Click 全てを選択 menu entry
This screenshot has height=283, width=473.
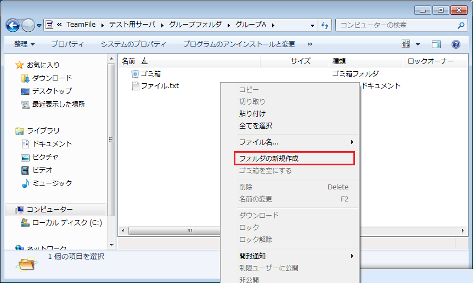point(256,125)
